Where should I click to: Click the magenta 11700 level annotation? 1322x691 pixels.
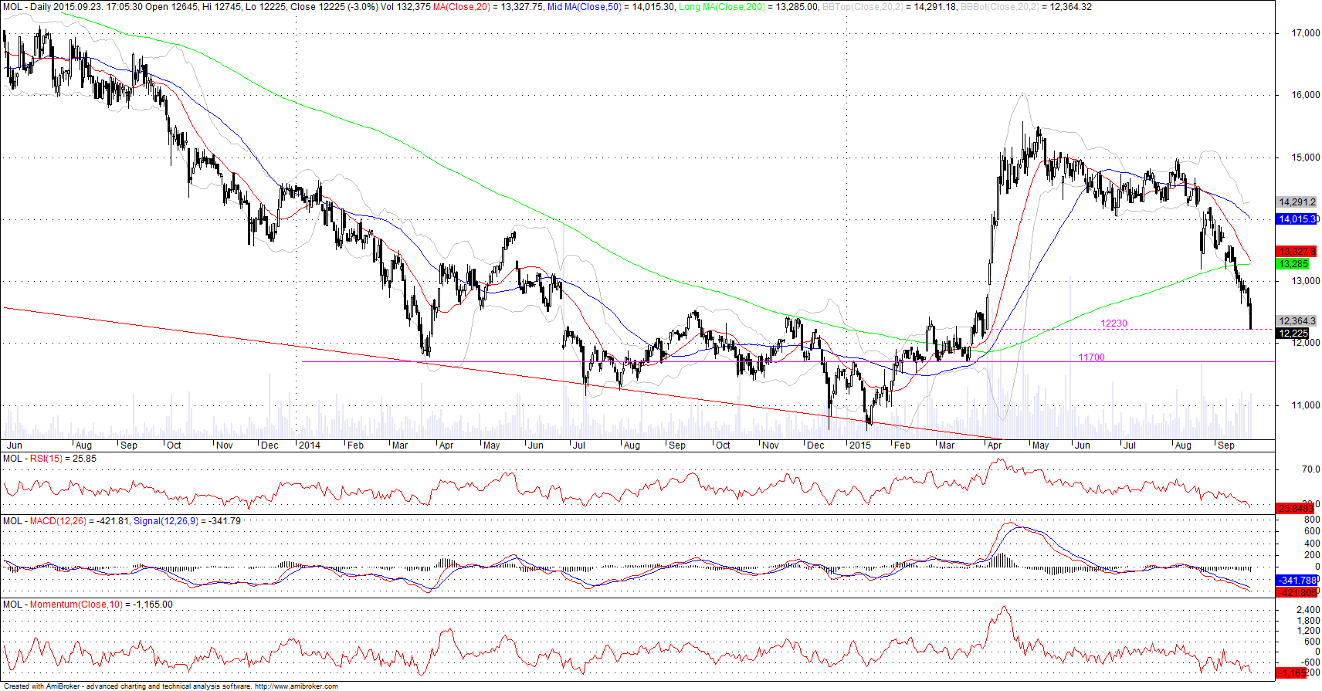click(x=1092, y=357)
